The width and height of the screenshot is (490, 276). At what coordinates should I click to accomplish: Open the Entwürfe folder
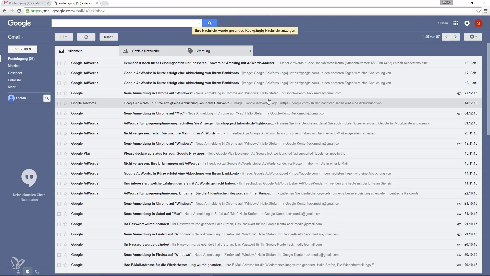[x=14, y=80]
